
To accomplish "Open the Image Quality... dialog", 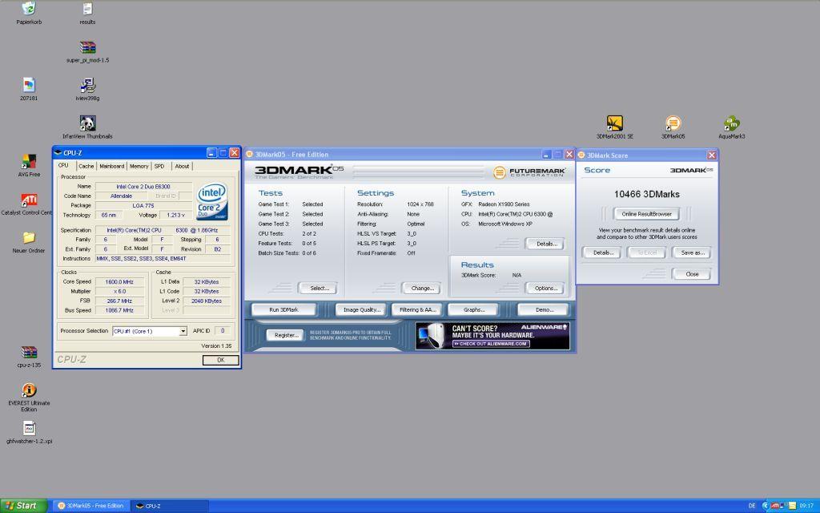I will click(361, 309).
